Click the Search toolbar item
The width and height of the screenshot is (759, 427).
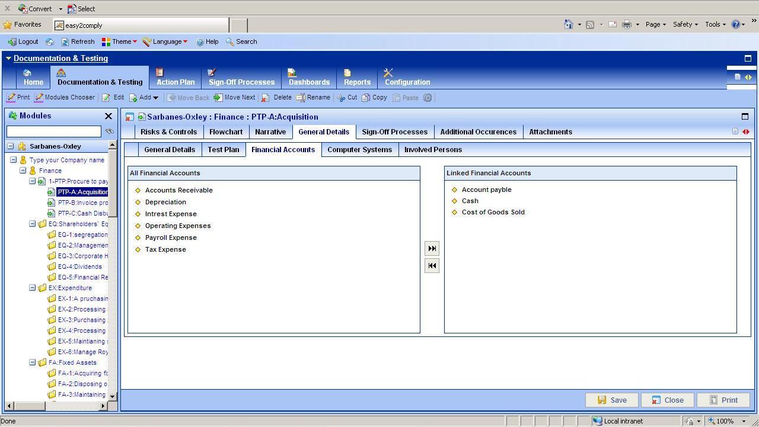241,41
